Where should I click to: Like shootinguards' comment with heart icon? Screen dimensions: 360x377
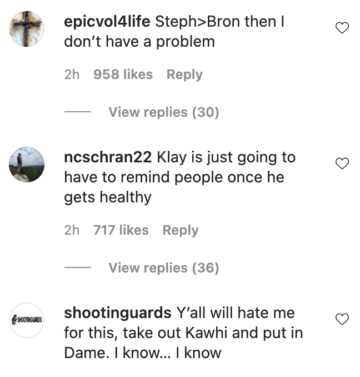(343, 319)
